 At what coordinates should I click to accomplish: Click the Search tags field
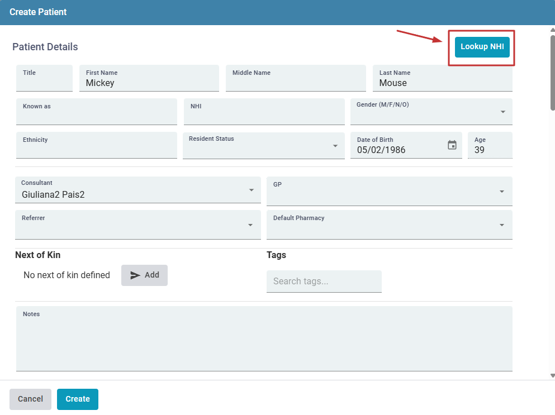(324, 281)
